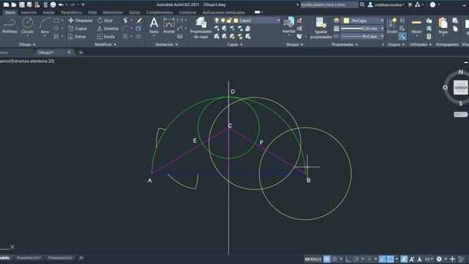Toggle the lock icon for Capa3 layer

[229, 21]
